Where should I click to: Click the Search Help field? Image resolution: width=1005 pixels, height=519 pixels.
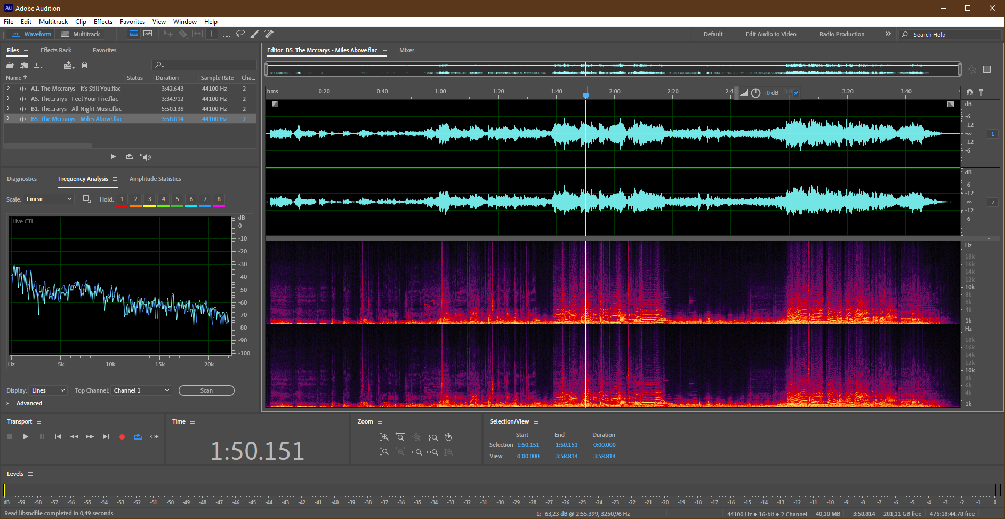coord(950,34)
